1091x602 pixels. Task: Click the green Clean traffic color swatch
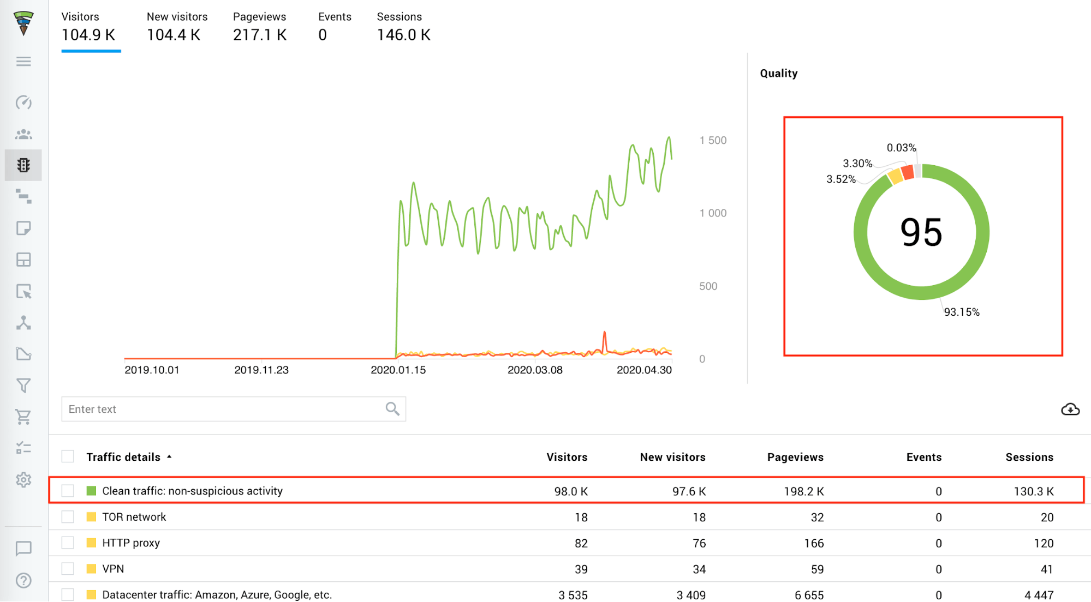coord(91,491)
